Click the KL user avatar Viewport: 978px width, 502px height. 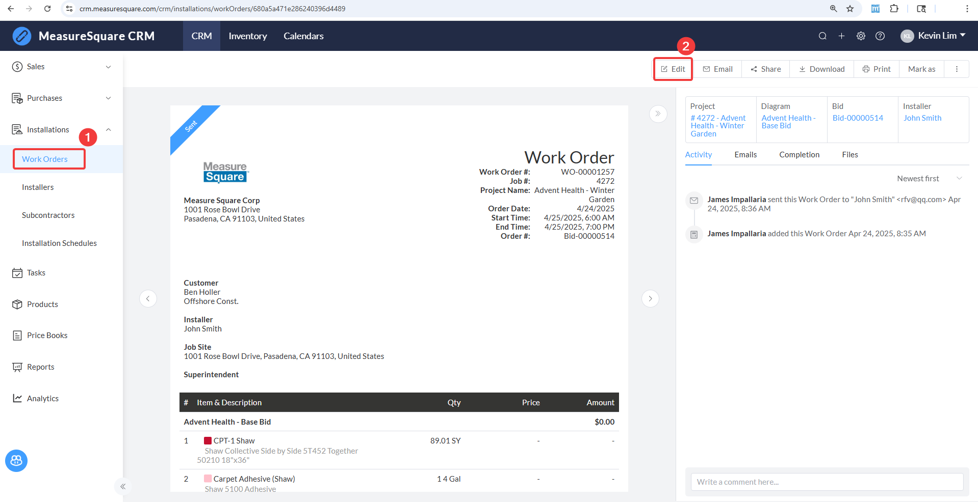pos(907,36)
